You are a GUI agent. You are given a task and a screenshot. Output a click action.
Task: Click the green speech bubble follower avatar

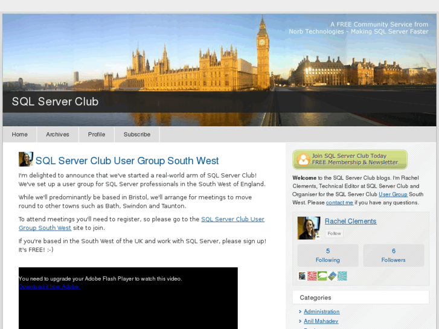322,276
